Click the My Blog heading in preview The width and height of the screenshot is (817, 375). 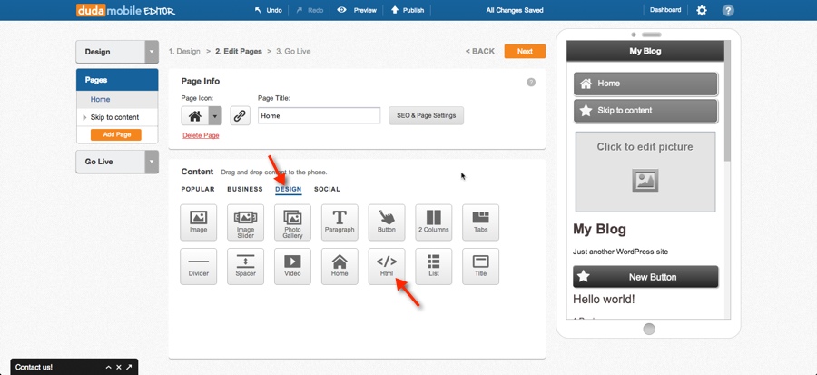600,230
